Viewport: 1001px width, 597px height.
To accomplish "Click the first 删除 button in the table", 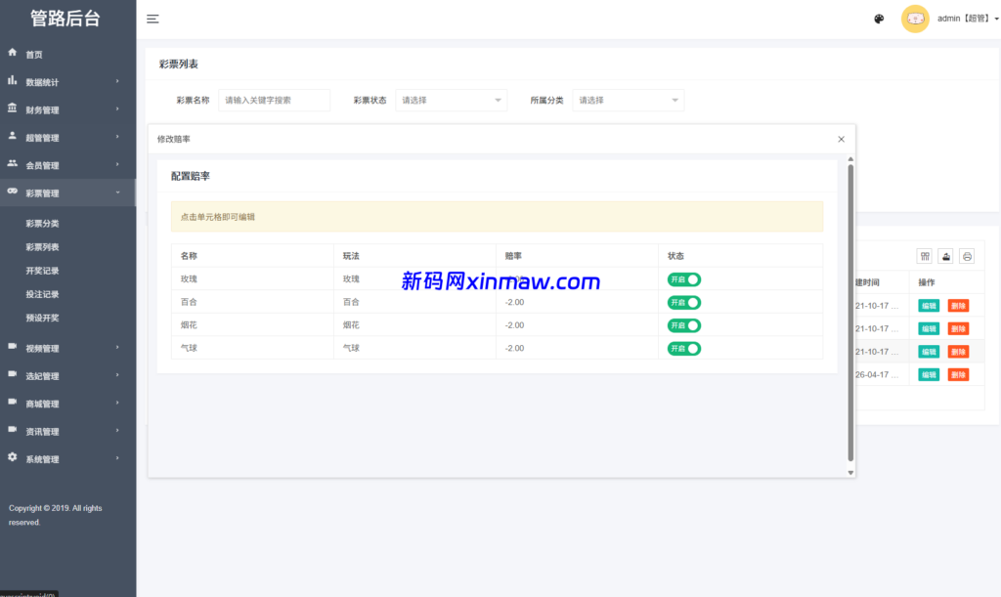I will (961, 305).
